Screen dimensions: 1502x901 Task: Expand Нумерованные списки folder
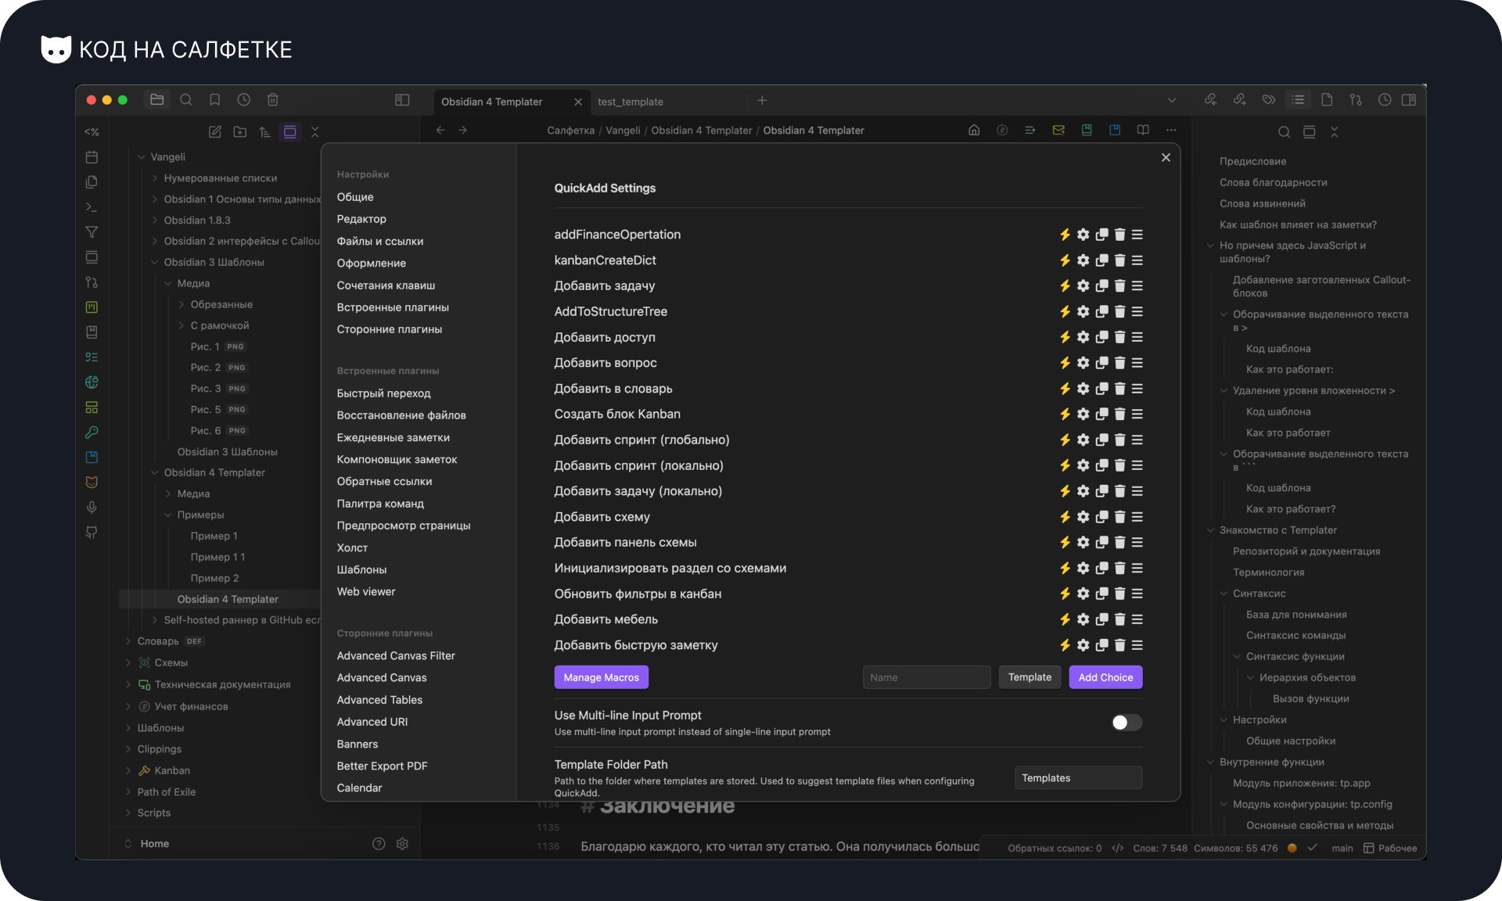(155, 178)
